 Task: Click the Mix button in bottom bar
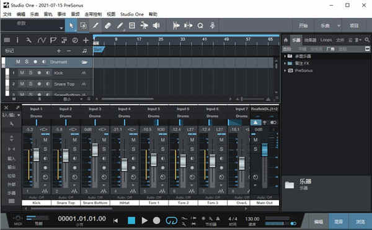point(339,222)
